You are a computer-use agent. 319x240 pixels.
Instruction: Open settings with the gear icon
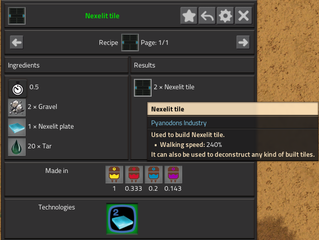point(225,16)
